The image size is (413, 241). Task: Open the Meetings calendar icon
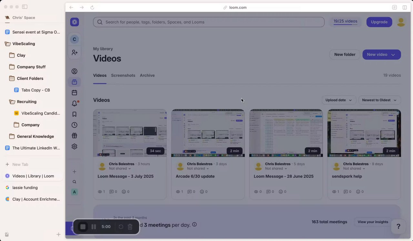(x=75, y=93)
